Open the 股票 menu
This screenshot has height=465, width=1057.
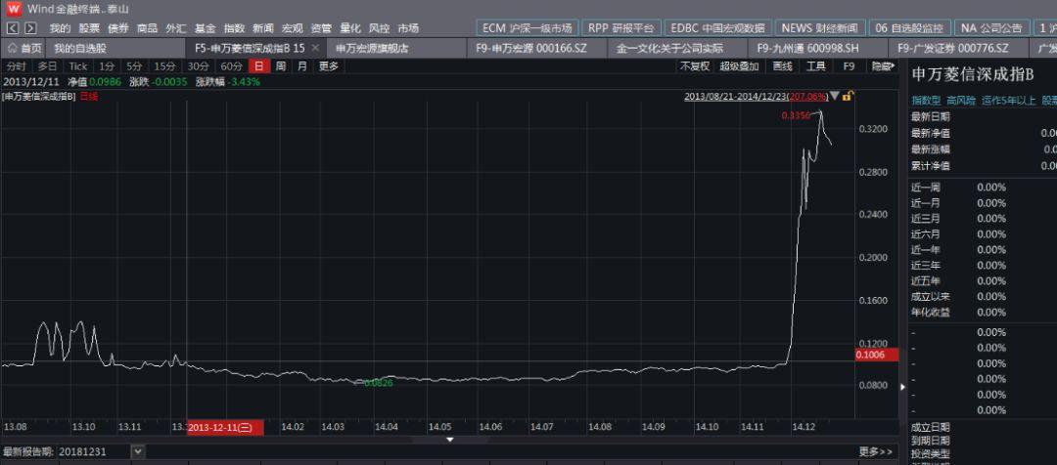coord(89,28)
